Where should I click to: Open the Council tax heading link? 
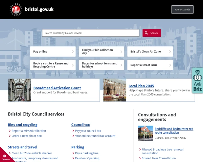[x=81, y=125]
